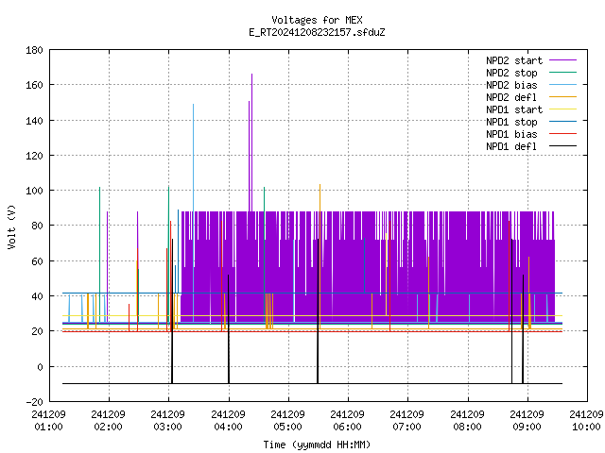
Task: Click the 241209 04:00 time tick label
Action: [x=228, y=421]
